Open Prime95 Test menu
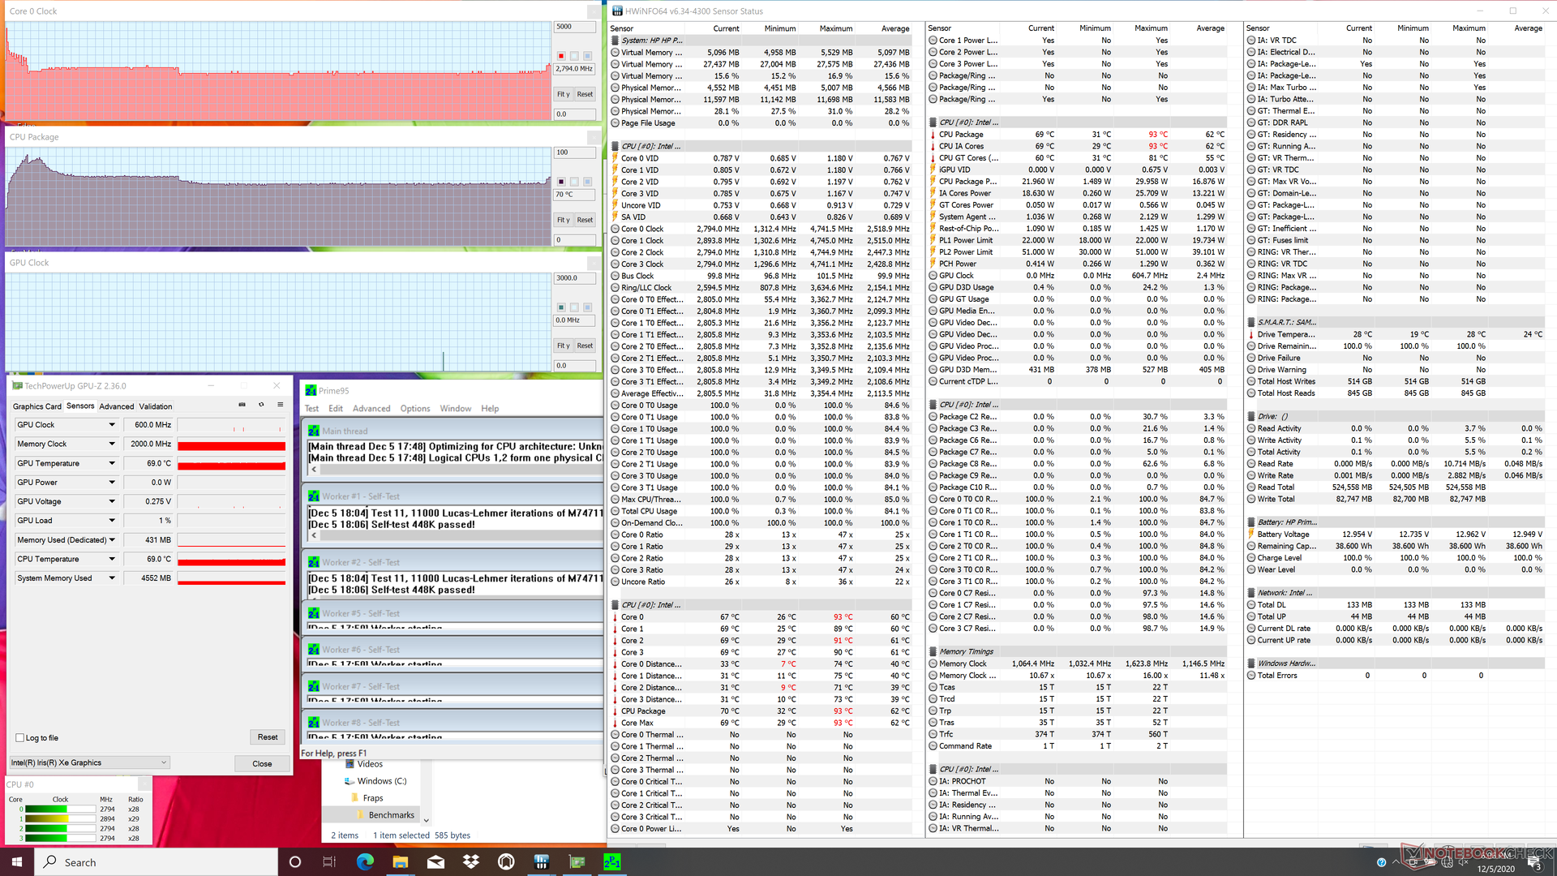This screenshot has width=1557, height=876. (x=312, y=409)
